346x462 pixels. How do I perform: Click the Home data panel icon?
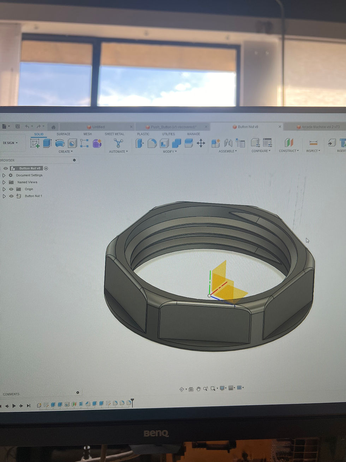click(53, 127)
